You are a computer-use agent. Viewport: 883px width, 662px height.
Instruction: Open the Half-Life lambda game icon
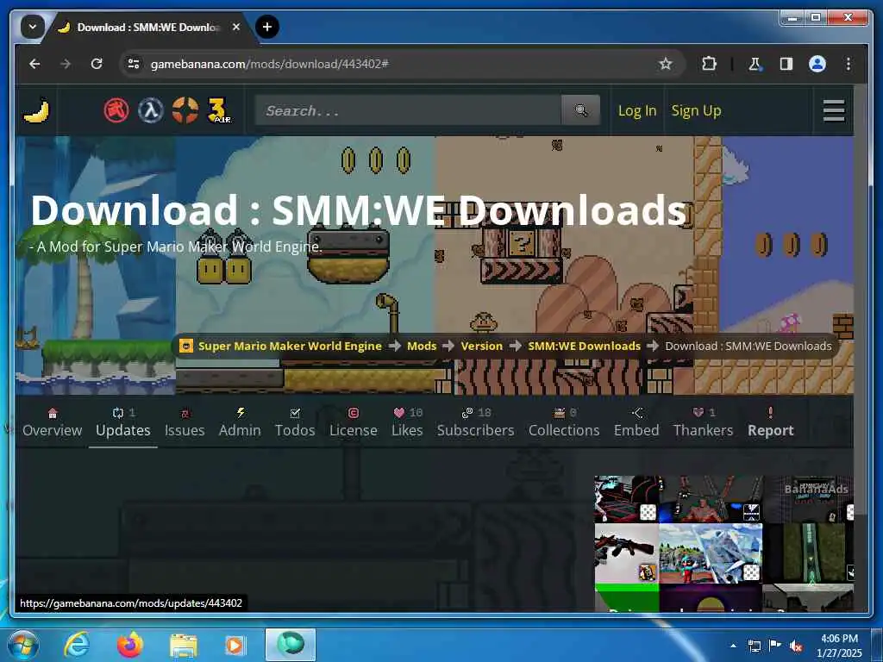[151, 110]
